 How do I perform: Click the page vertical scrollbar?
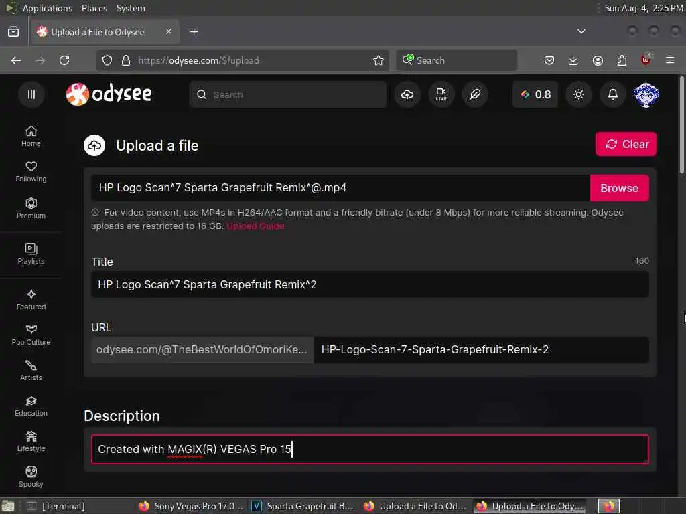(x=681, y=126)
